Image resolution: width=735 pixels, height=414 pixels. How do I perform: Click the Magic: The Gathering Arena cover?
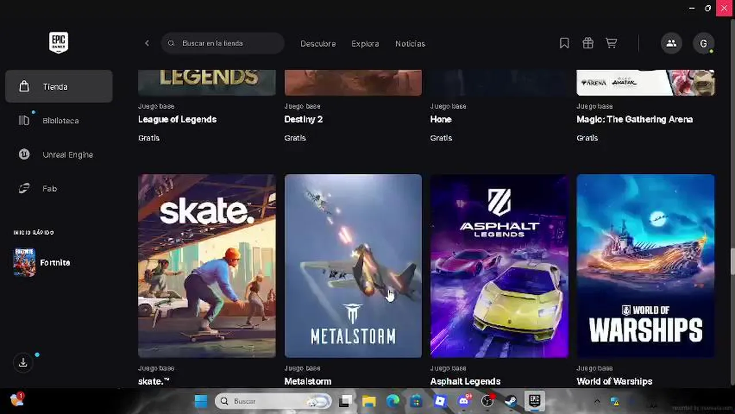645,82
